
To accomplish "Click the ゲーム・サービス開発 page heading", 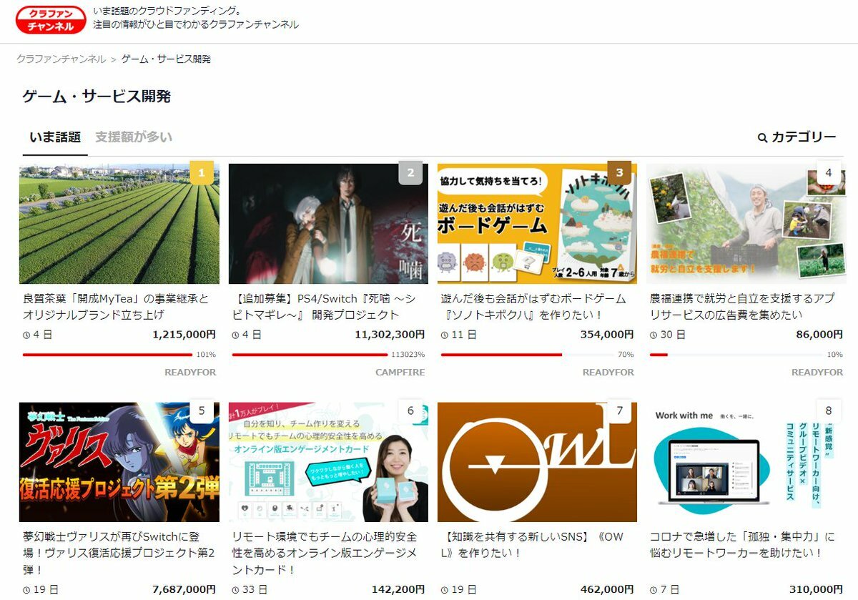I will click(x=97, y=97).
